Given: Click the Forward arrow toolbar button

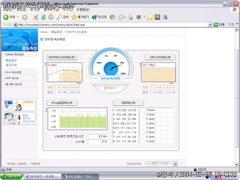Looking at the screenshot, I should (x=24, y=17).
